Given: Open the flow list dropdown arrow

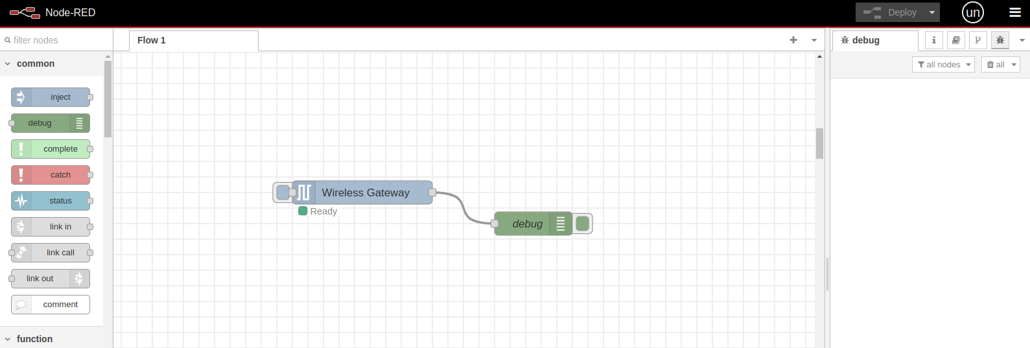Looking at the screenshot, I should (x=814, y=40).
